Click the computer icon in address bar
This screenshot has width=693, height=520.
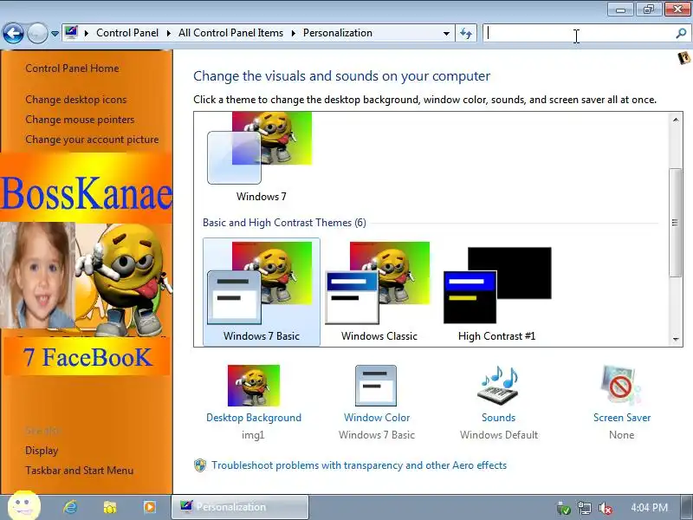71,33
